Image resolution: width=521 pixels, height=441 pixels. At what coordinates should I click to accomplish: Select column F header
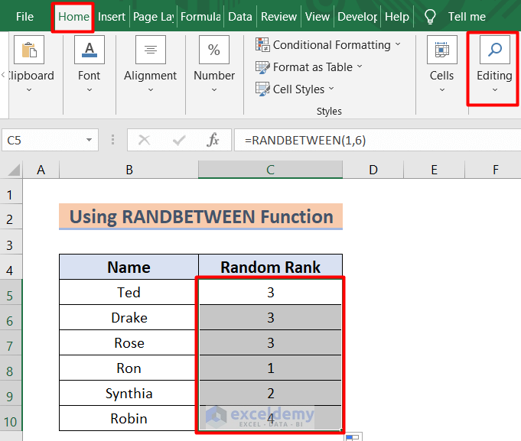pyautogui.click(x=493, y=170)
